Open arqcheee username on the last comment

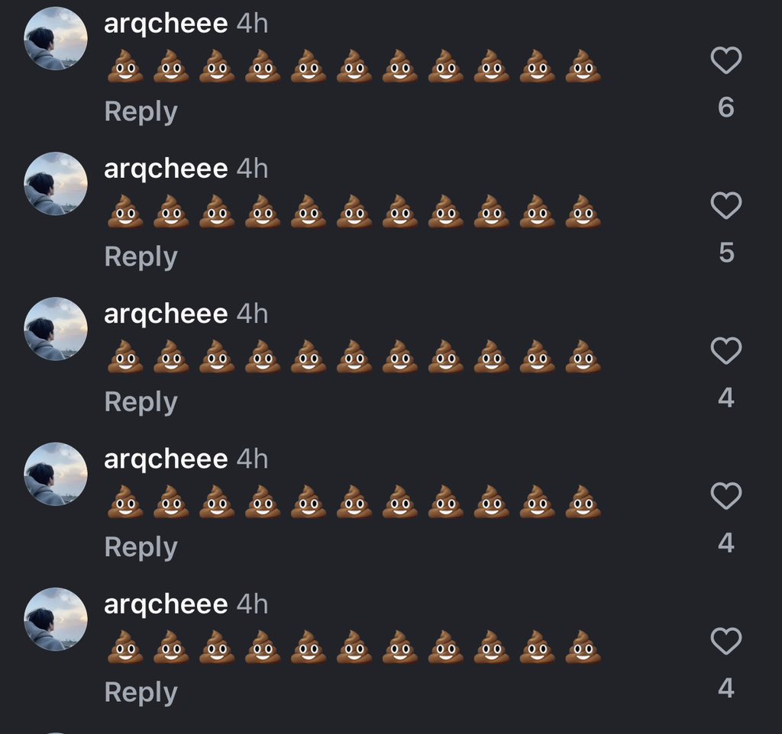[x=166, y=604]
